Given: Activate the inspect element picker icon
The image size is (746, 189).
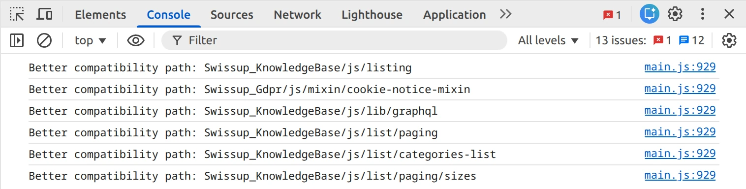Looking at the screenshot, I should click(17, 14).
